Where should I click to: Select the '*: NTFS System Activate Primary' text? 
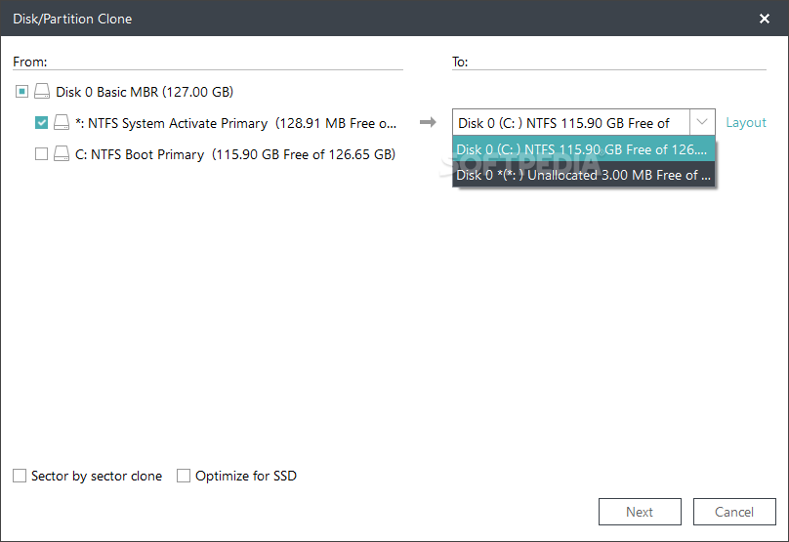(x=171, y=123)
